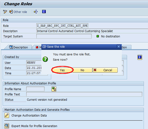Image resolution: width=148 pixels, height=129 pixels.
Task: Choose No in the save dialog
Action: point(82,70)
